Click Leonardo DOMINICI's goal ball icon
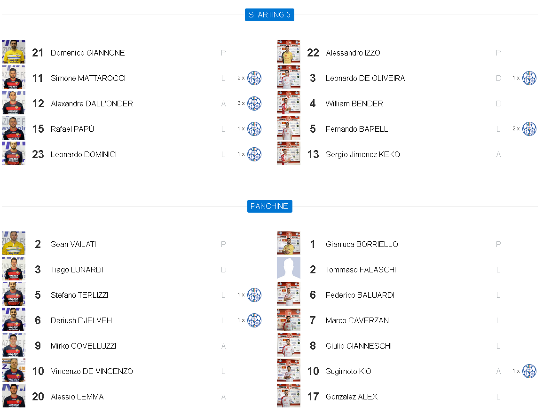The image size is (543, 414). (254, 154)
